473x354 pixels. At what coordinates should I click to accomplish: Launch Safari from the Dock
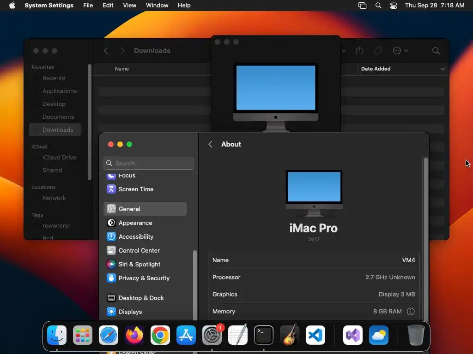tap(109, 335)
